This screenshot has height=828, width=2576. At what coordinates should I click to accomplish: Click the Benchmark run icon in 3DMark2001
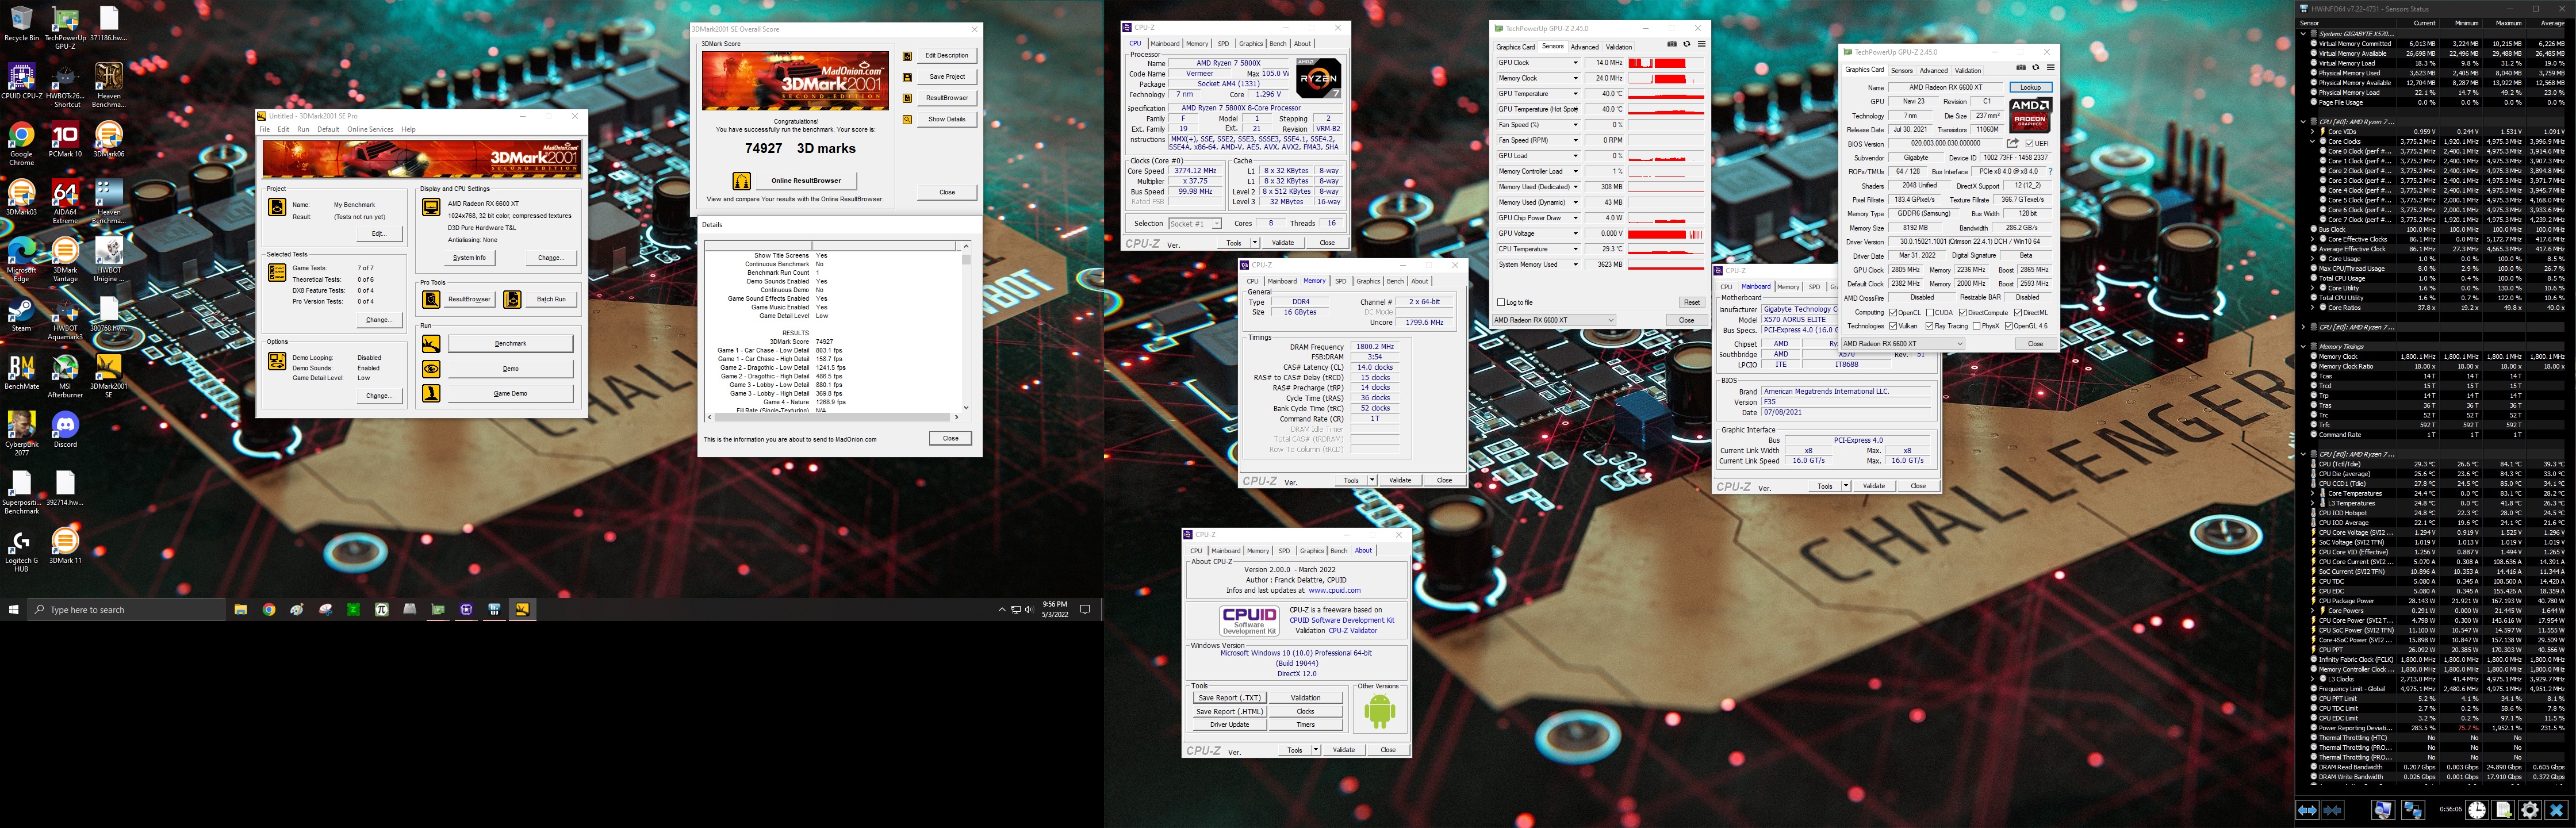[x=431, y=344]
